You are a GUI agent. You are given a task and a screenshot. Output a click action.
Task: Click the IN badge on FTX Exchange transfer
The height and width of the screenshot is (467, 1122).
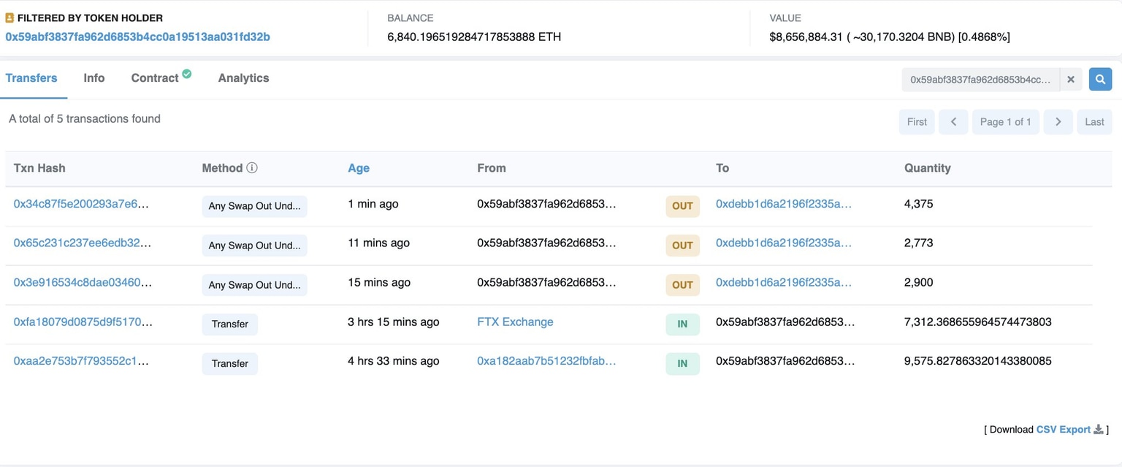tap(682, 324)
